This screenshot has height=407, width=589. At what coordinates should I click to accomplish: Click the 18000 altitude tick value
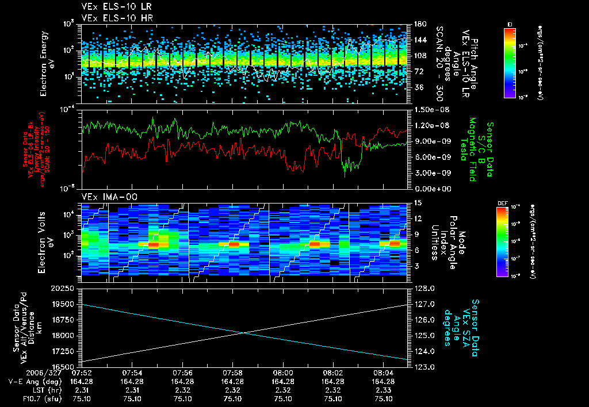point(63,336)
